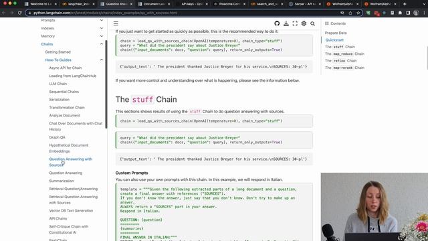The height and width of the screenshot is (241, 428).
Task: Jump to 'Prepare Data' in Contents
Action: (336, 33)
